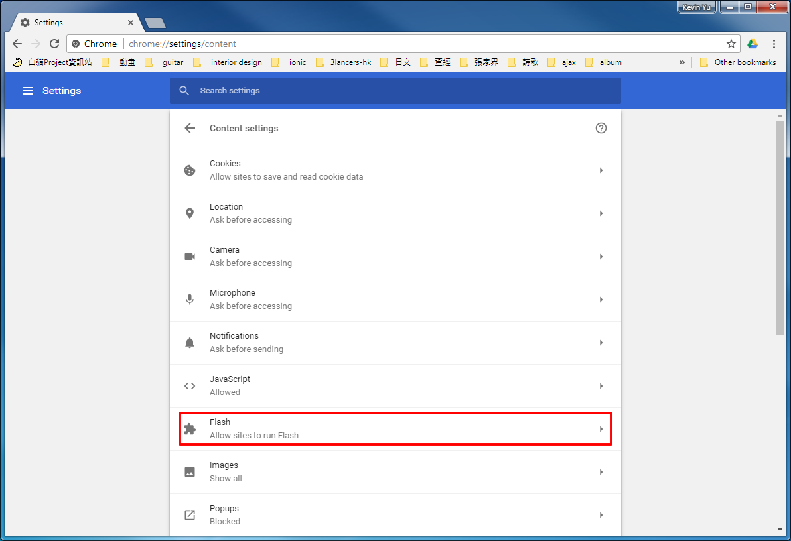Image resolution: width=791 pixels, height=541 pixels.
Task: Click the Images picture icon
Action: pos(190,472)
